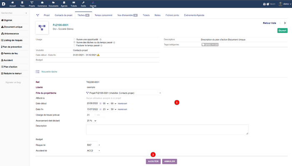Open the Date fin calendar picker

coord(101,109)
